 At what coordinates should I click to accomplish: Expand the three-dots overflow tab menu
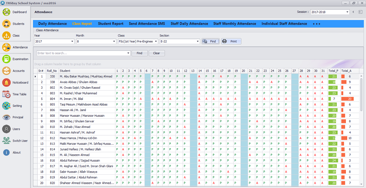pyautogui.click(x=317, y=24)
